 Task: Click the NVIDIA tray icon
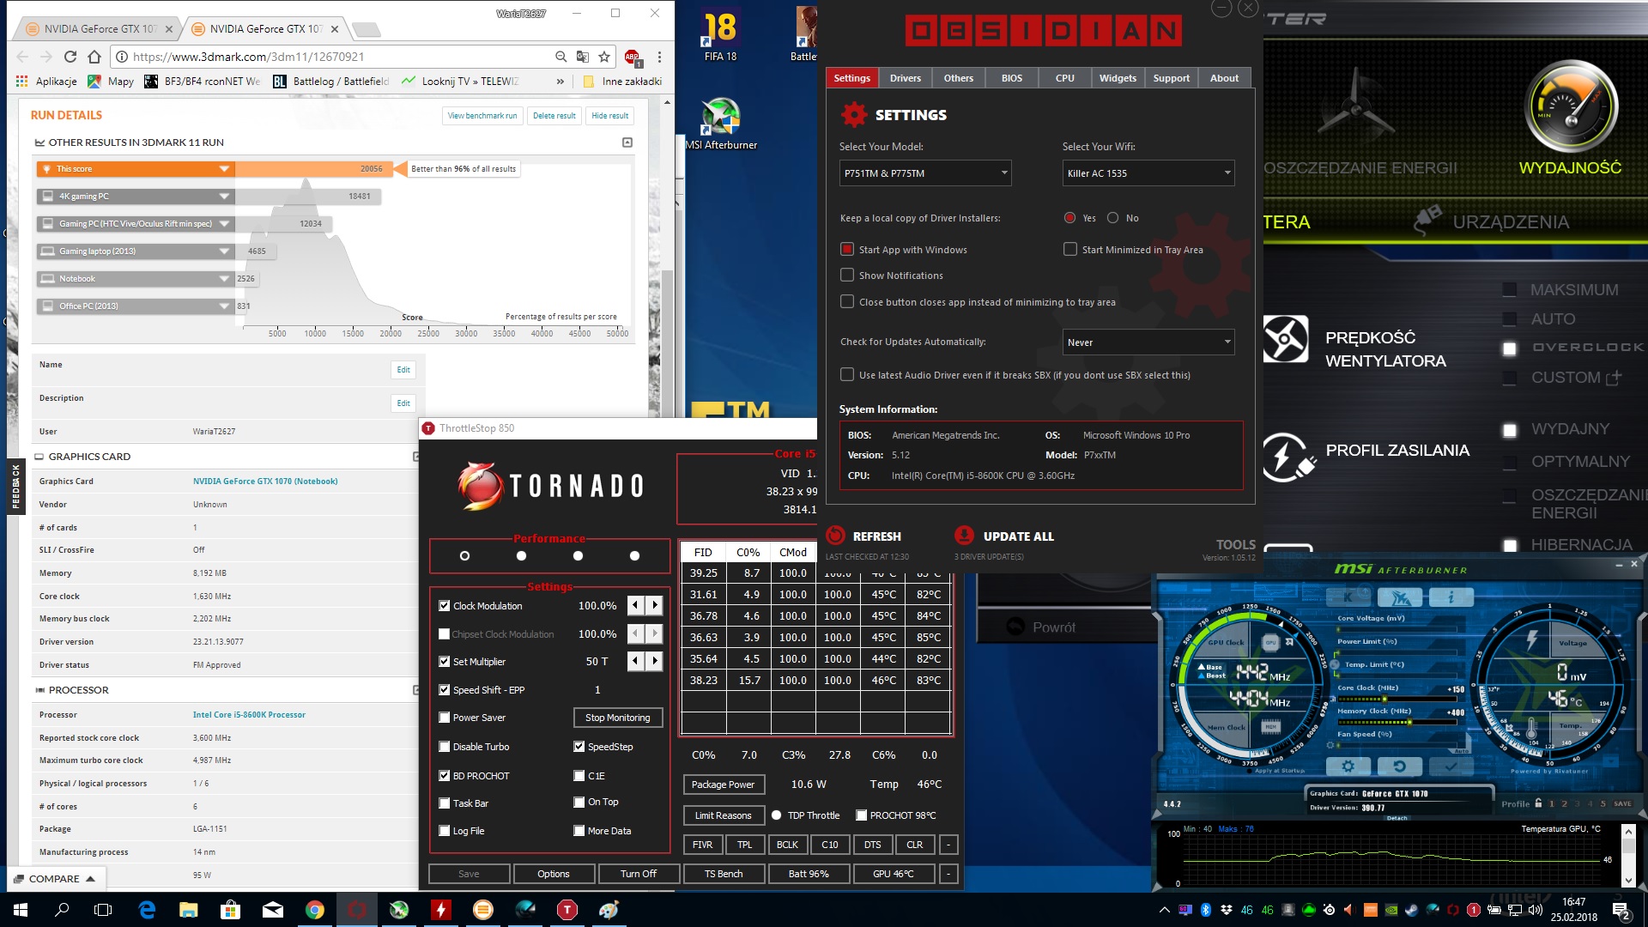tap(1391, 910)
